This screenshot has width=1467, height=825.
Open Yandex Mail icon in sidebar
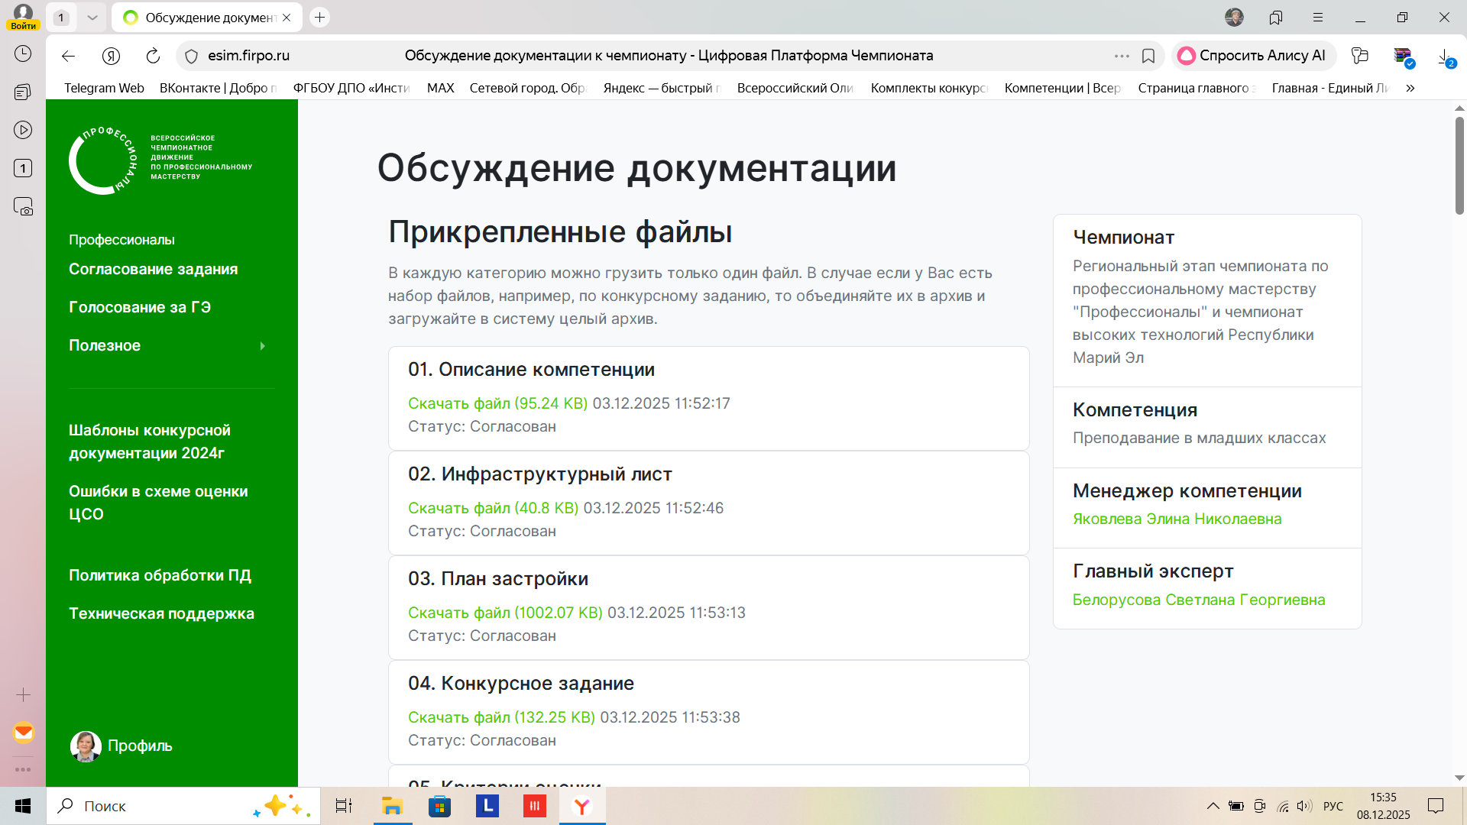coord(24,733)
